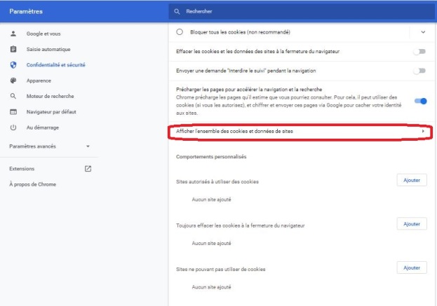The image size is (437, 306).
Task: Click the Paramètres header title
Action: (x=26, y=11)
